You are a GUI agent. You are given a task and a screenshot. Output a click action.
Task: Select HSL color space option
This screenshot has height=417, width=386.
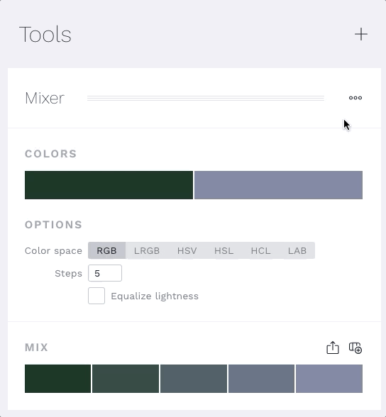click(224, 250)
